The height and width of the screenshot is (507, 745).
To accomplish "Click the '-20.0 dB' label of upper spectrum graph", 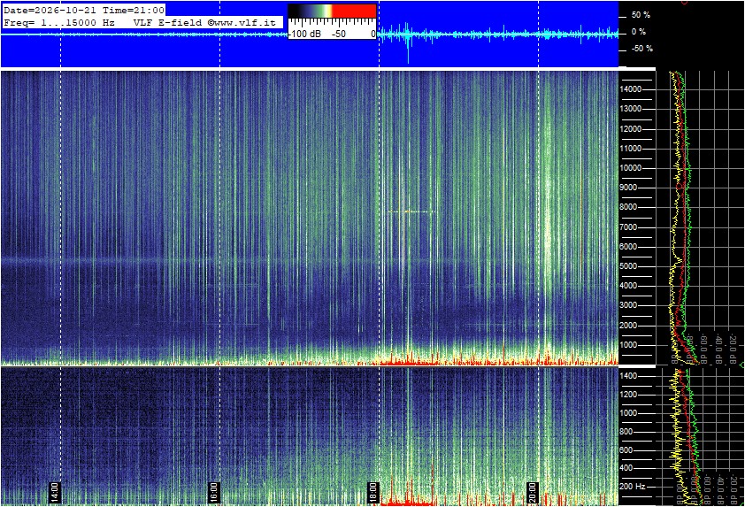I will pos(733,350).
